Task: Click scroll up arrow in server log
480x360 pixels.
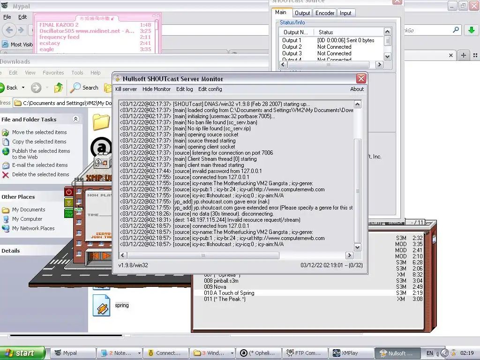Action: coord(357,104)
